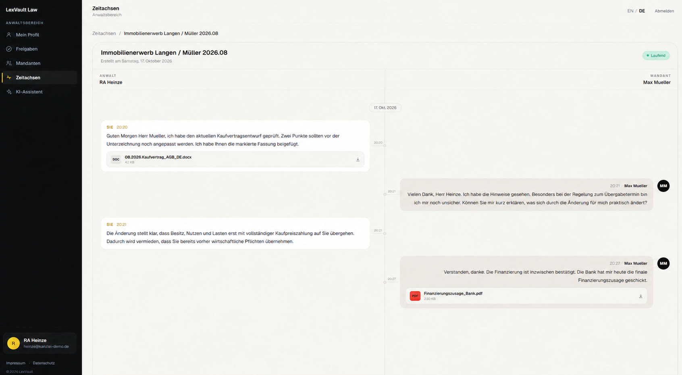Viewport: 682px width, 375px height.
Task: Click the Zeitachsen breadcrumb link
Action: tap(104, 33)
